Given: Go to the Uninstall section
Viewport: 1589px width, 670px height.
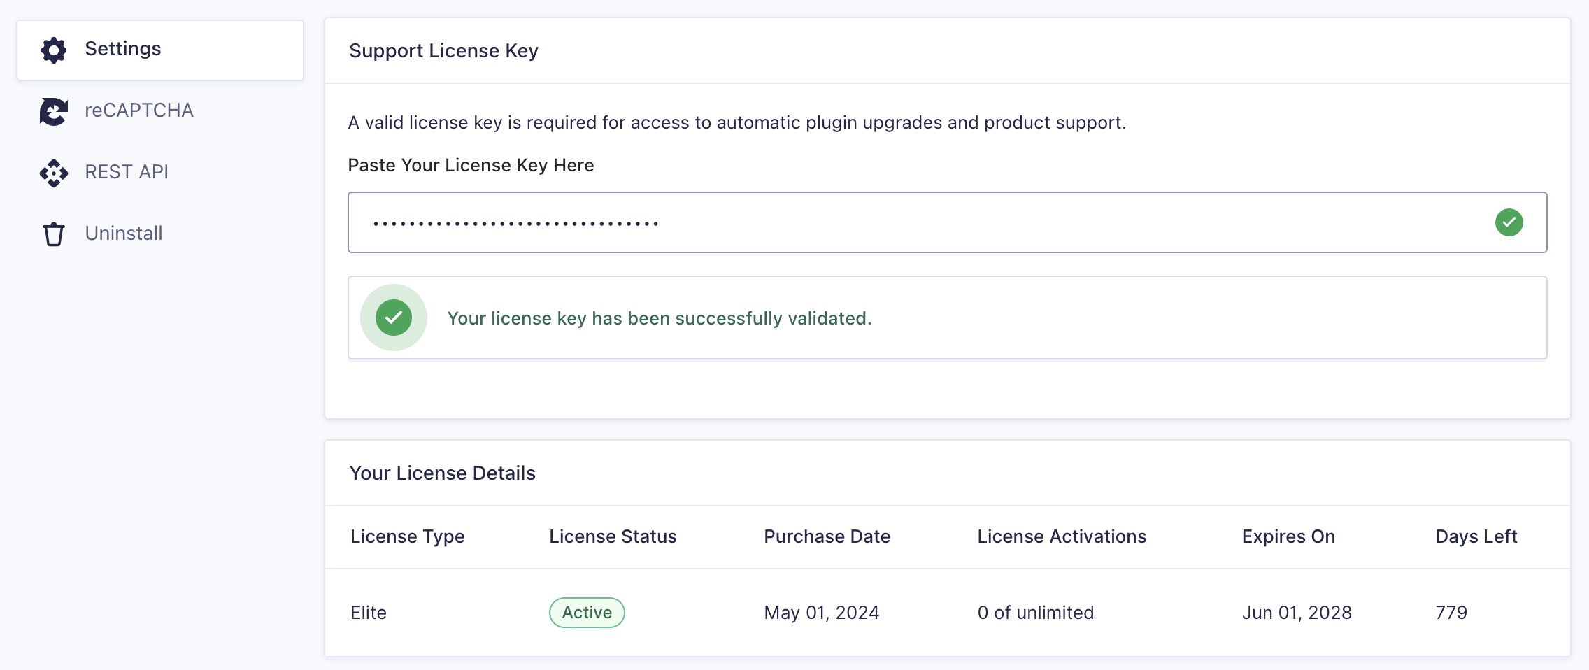Looking at the screenshot, I should (124, 234).
